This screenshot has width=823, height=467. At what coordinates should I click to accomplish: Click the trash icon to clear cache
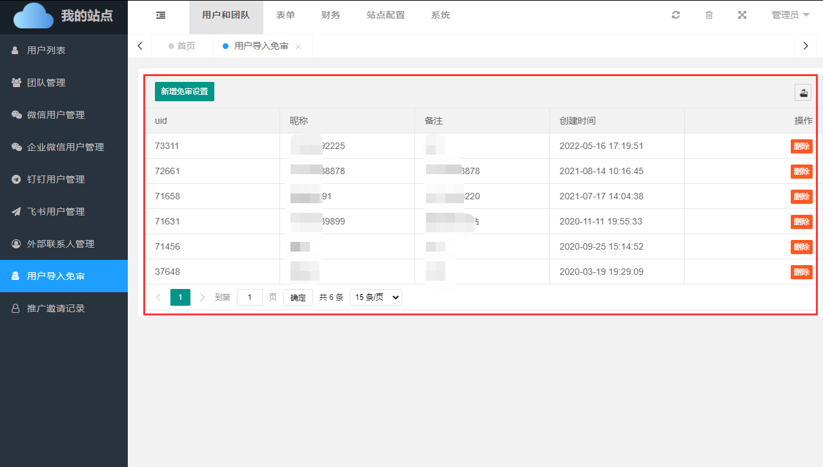pos(709,15)
